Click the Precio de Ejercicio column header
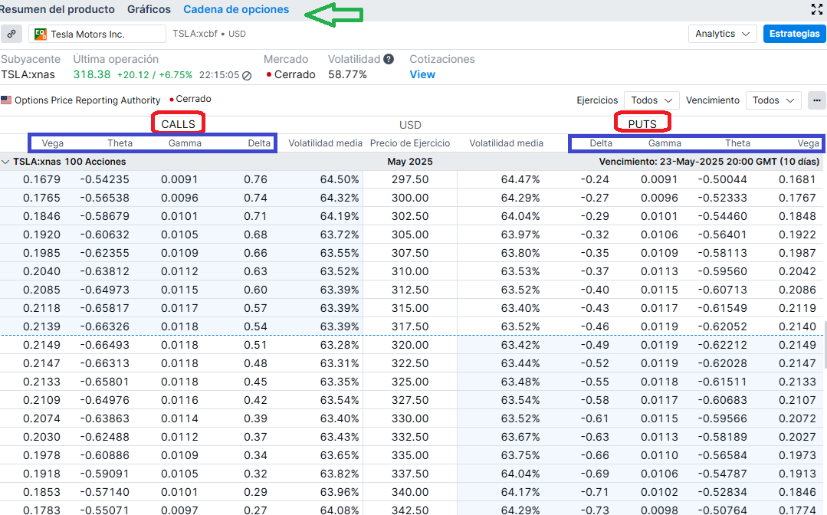Screen dimensions: 827x515 [410, 143]
